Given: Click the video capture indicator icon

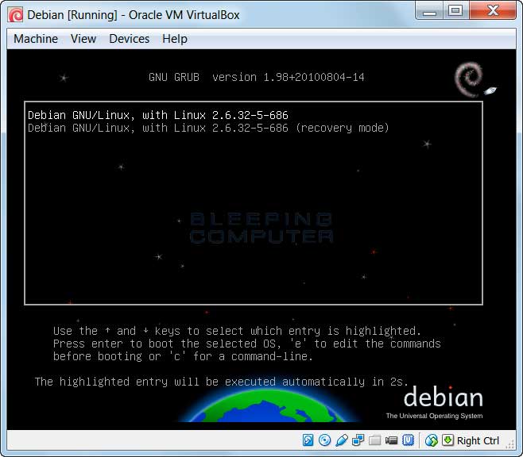Looking at the screenshot, I should [392, 440].
